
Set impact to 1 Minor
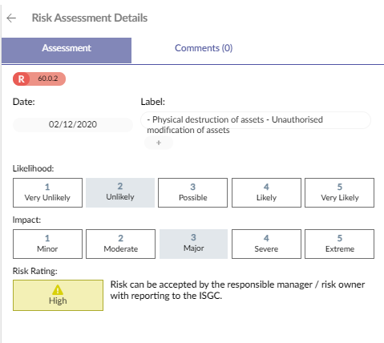[x=47, y=244]
